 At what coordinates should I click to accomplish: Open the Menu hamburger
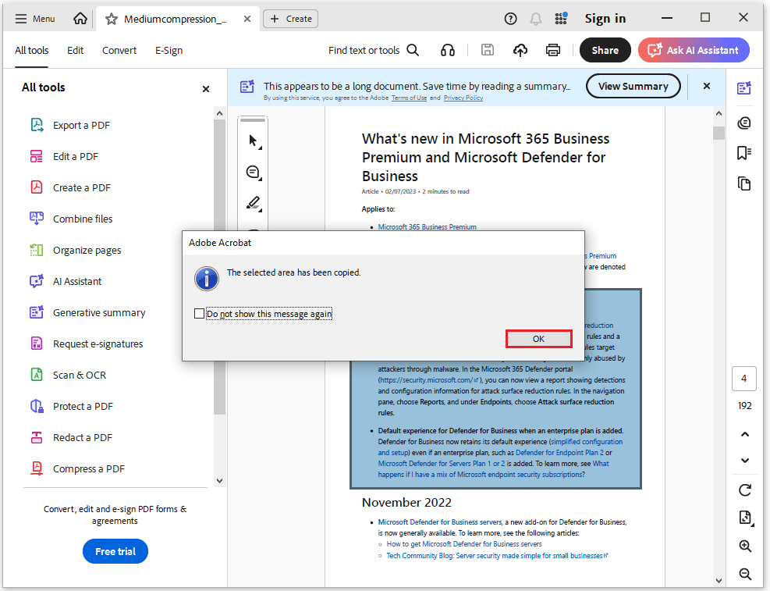[35, 19]
